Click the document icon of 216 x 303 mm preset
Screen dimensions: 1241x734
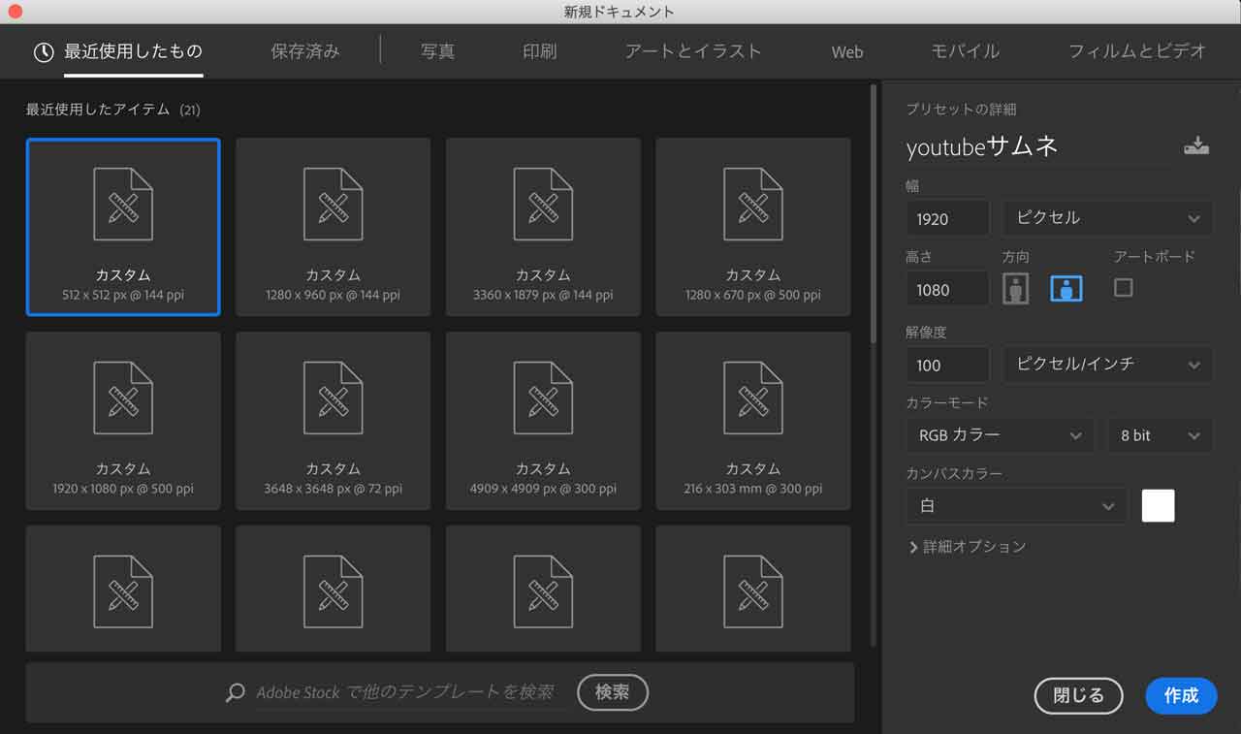tap(753, 398)
